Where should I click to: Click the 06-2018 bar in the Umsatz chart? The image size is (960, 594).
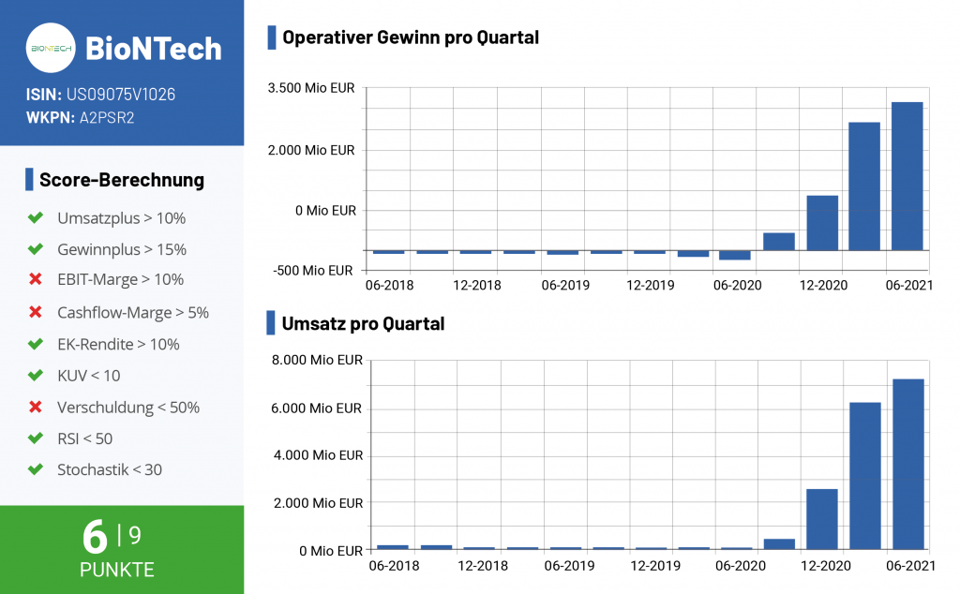click(x=393, y=547)
